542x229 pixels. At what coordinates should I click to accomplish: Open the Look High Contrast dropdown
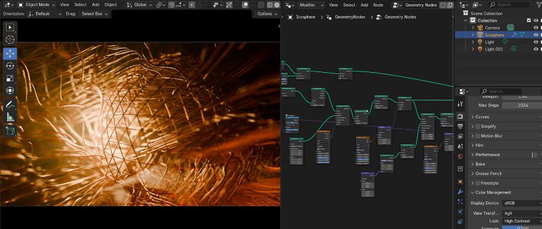coord(522,221)
